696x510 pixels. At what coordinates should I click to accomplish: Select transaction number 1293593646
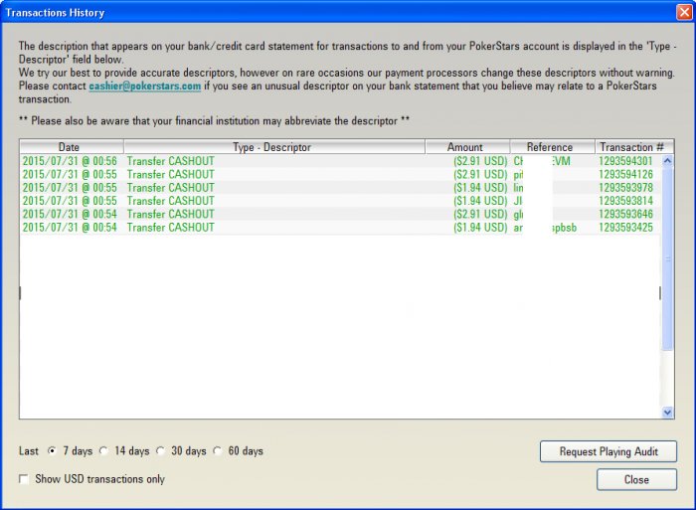625,215
